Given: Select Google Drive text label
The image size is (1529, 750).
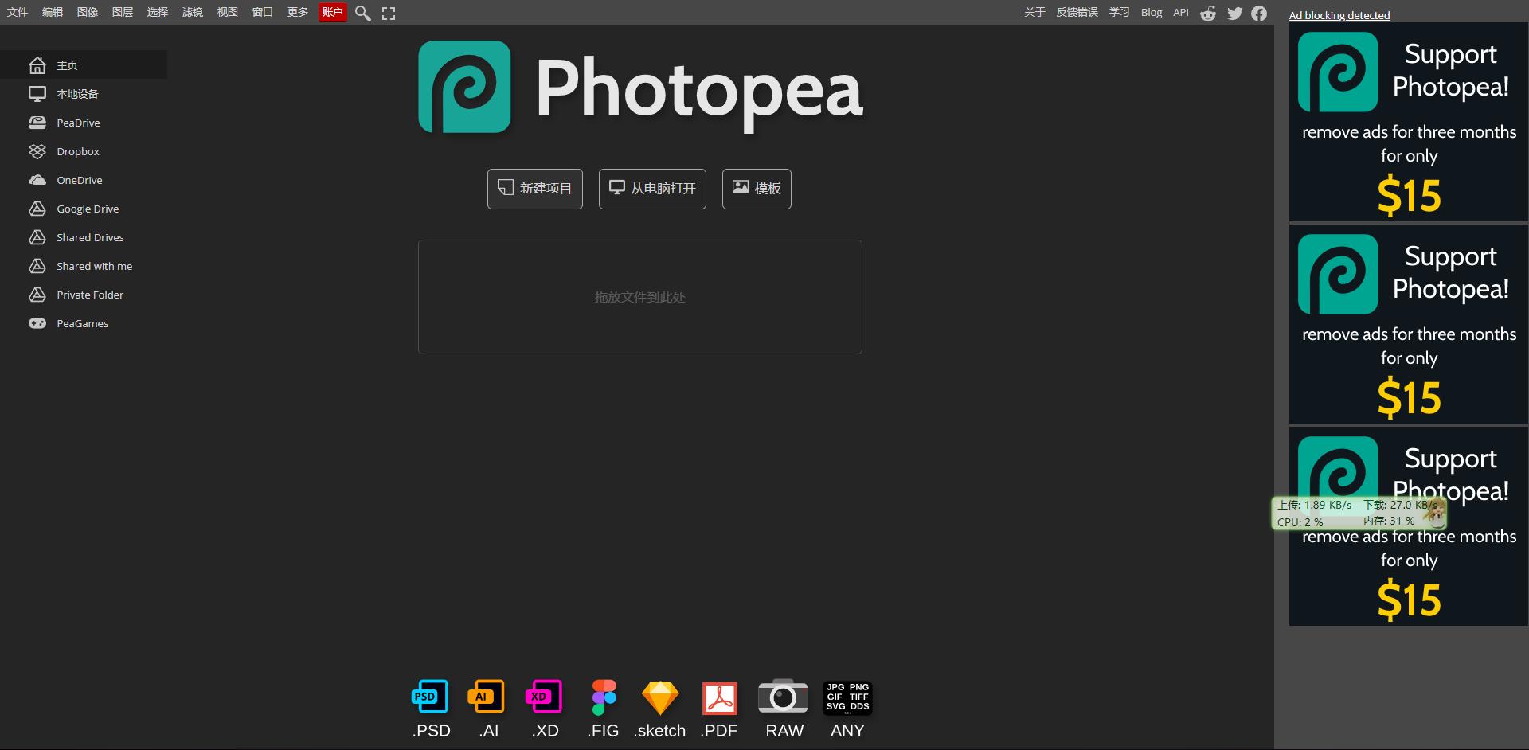Looking at the screenshot, I should 88,209.
